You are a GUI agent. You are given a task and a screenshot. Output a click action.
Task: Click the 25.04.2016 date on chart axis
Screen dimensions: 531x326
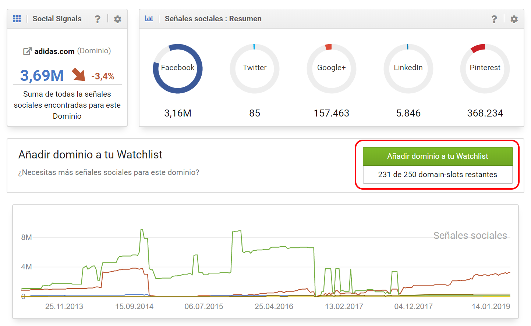pyautogui.click(x=274, y=307)
